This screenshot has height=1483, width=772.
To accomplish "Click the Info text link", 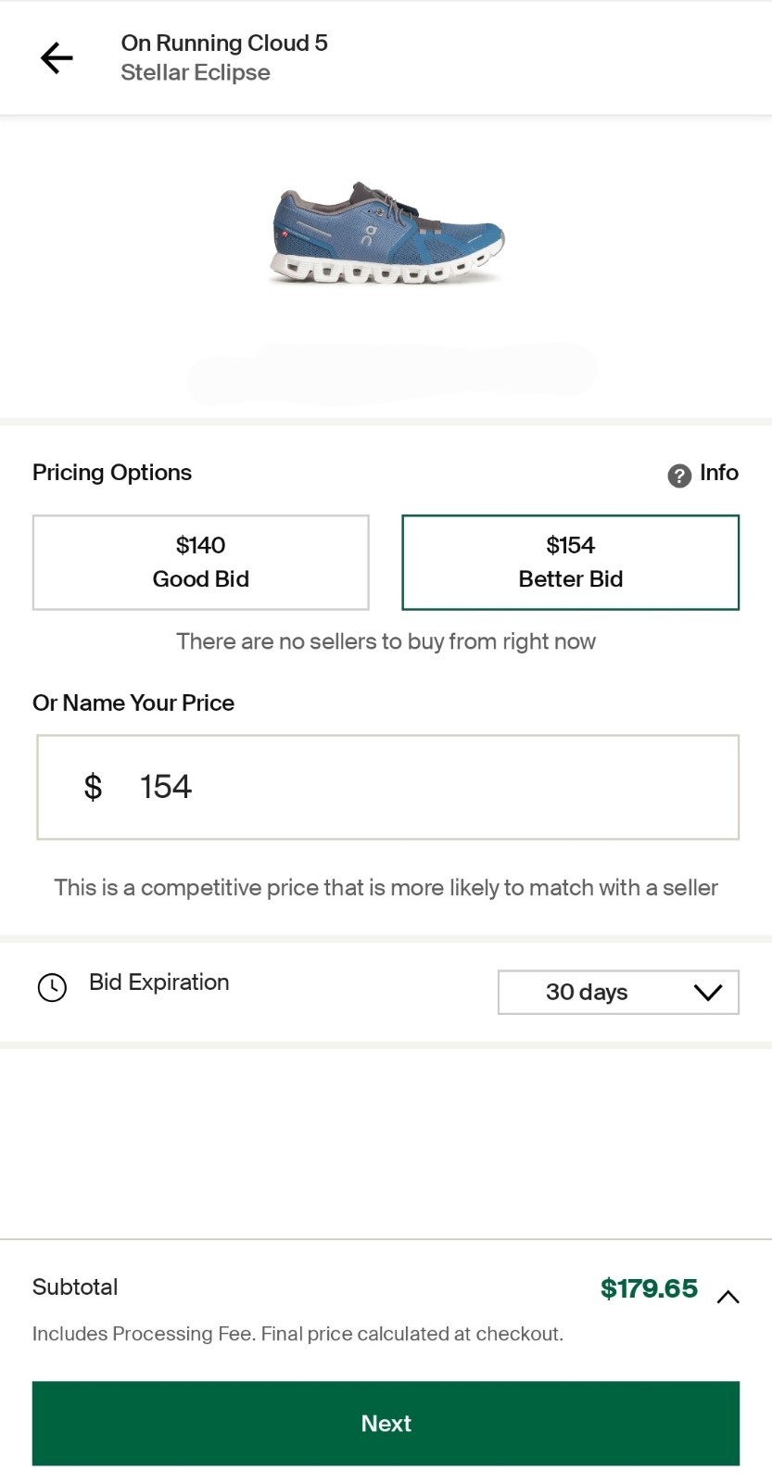I will pos(719,473).
